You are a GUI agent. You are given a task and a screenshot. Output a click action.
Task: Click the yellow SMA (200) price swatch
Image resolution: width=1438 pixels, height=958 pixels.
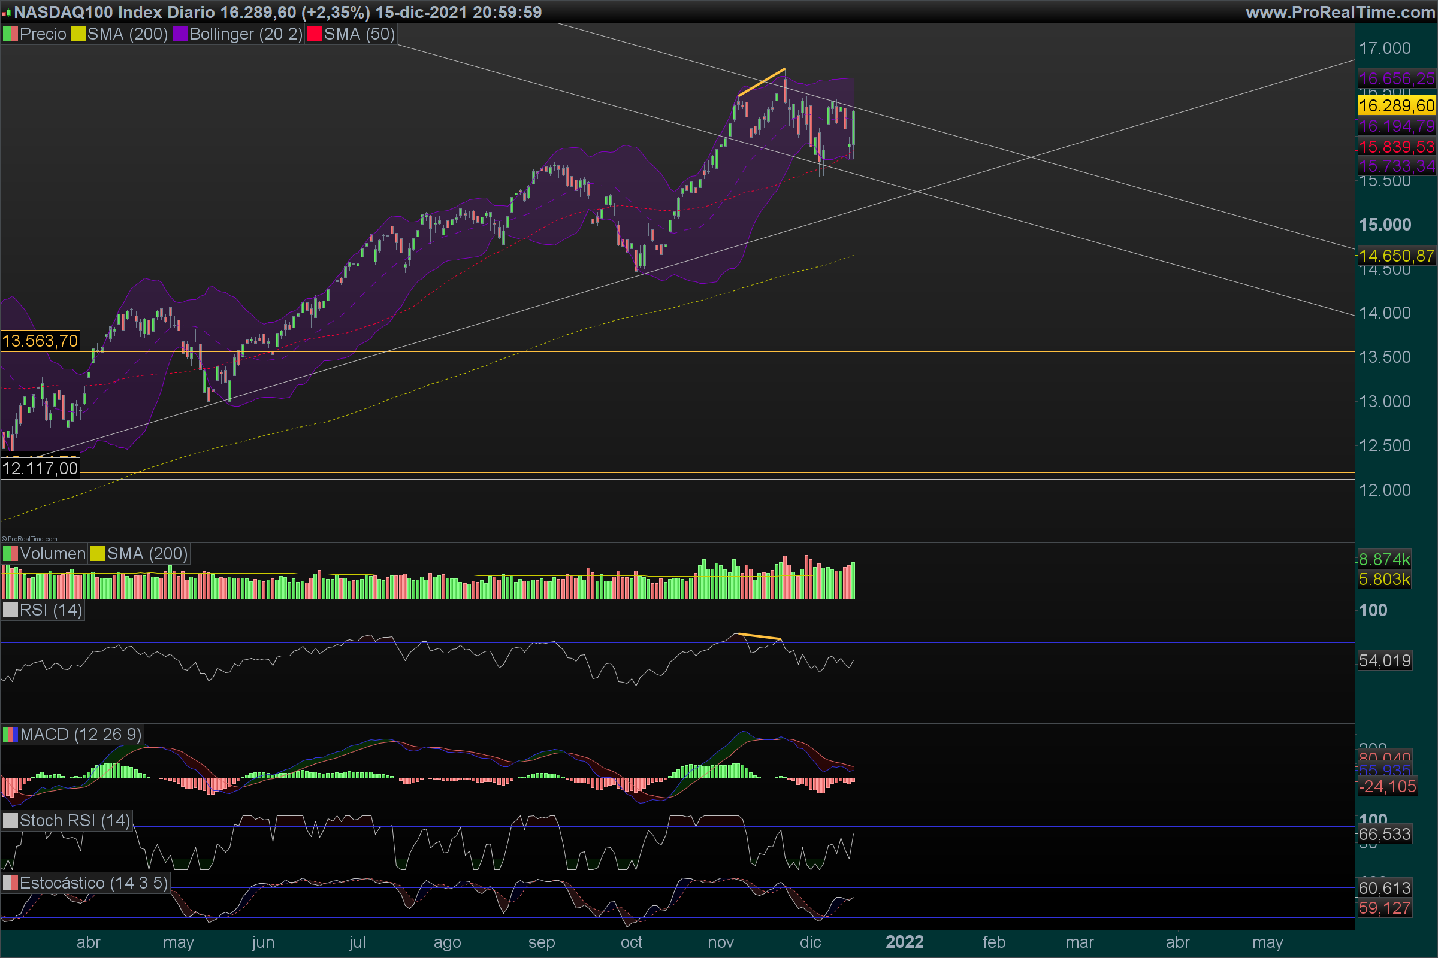pos(78,34)
